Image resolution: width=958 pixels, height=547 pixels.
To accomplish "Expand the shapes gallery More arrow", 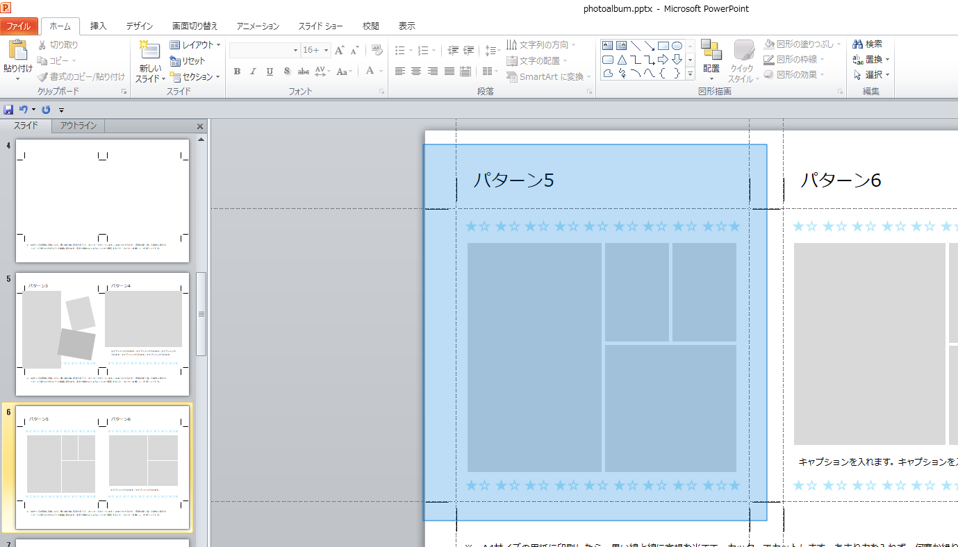I will (691, 74).
